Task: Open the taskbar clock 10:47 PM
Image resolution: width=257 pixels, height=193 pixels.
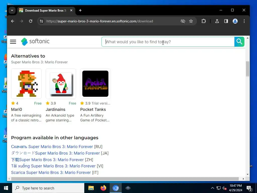Action: click(x=236, y=188)
